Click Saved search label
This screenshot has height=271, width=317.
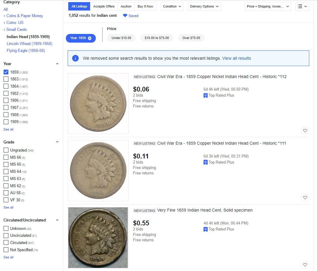coord(134,16)
